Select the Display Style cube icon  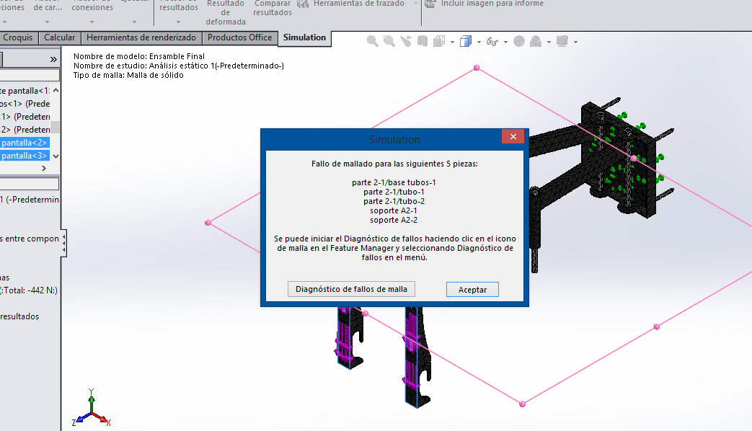coord(466,41)
